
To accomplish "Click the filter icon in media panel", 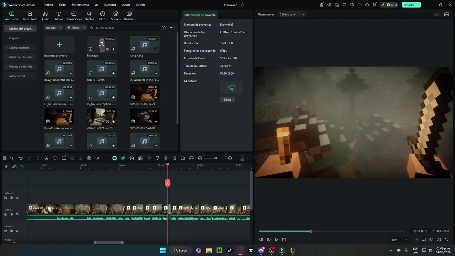I will tap(164, 27).
